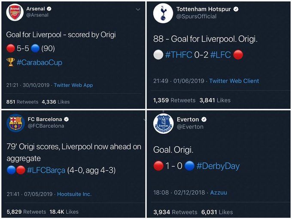Show the 4,336 Likes on Arsenal tweet
The image size is (292, 219).
[55, 102]
